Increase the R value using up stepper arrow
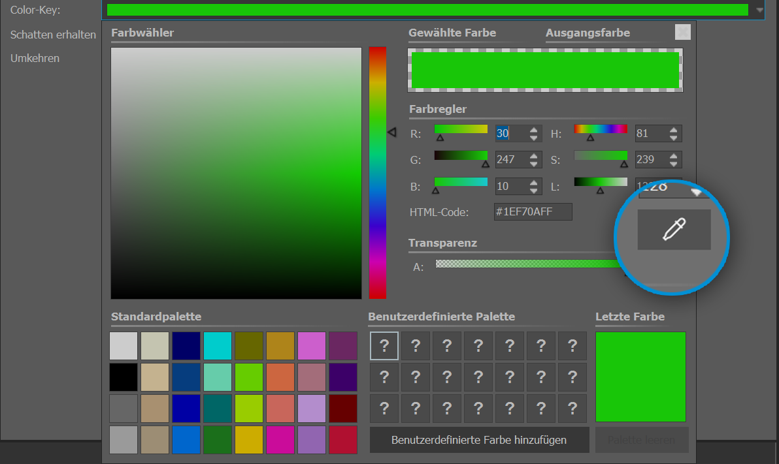The height and width of the screenshot is (464, 779). pos(535,130)
